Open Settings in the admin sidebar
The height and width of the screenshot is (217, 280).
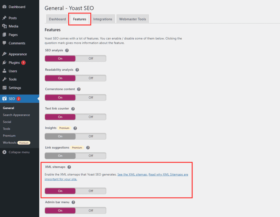click(x=15, y=88)
